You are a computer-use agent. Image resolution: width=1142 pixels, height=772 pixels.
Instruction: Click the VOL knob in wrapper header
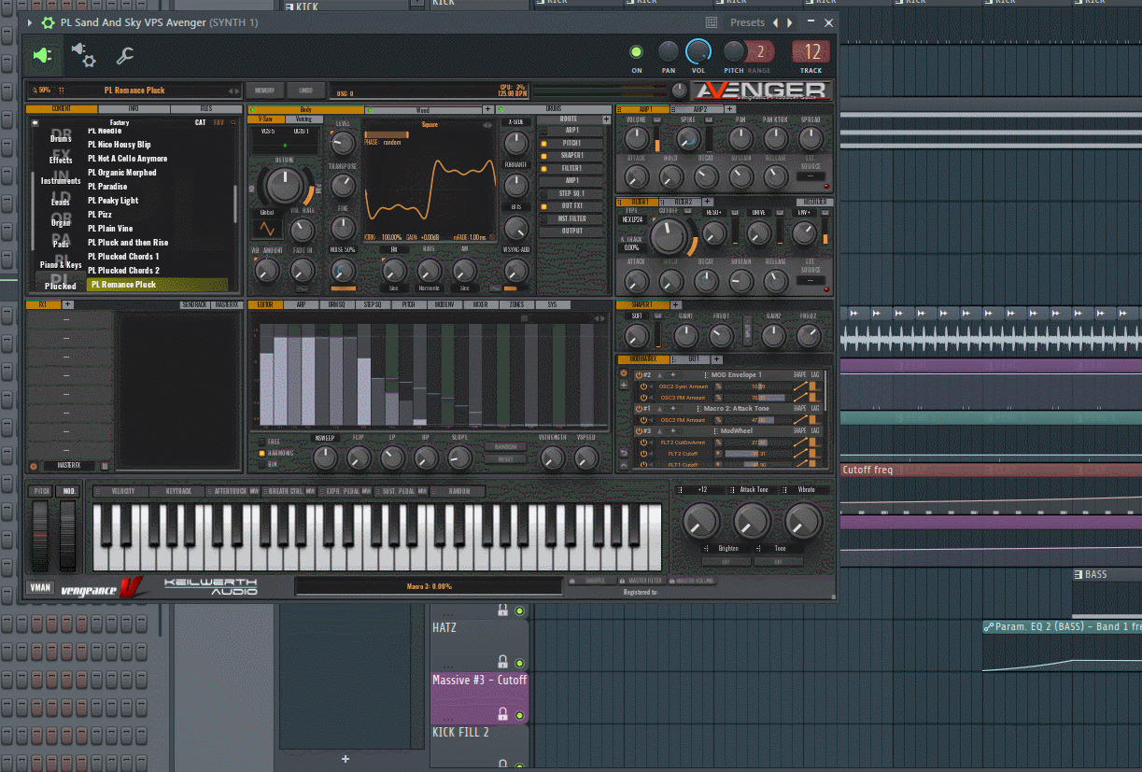click(x=698, y=51)
